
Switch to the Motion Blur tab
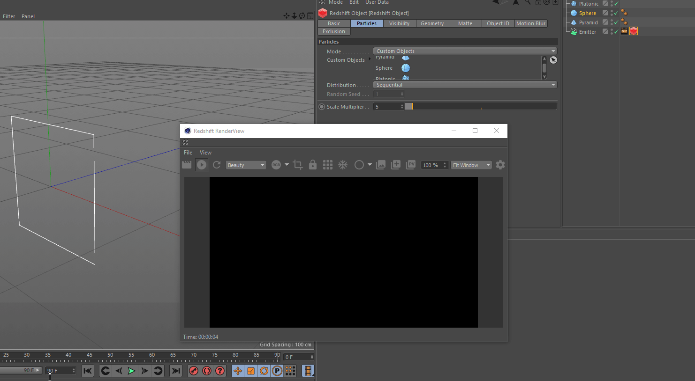pyautogui.click(x=531, y=23)
